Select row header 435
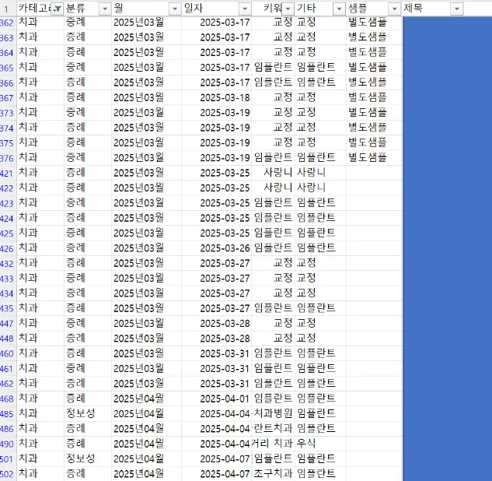Screen dimensions: 492x481 (7, 308)
